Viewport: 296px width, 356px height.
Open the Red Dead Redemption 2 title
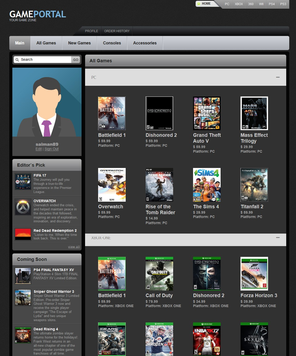55,231
